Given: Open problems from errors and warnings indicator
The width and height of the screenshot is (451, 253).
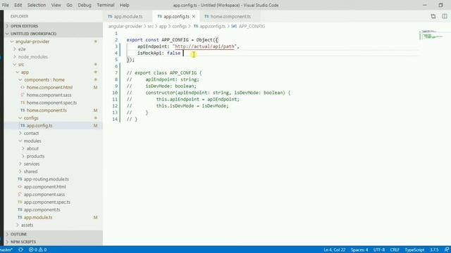Looking at the screenshot, I should (x=37, y=250).
